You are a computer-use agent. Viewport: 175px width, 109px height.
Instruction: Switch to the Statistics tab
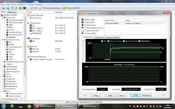117,37
